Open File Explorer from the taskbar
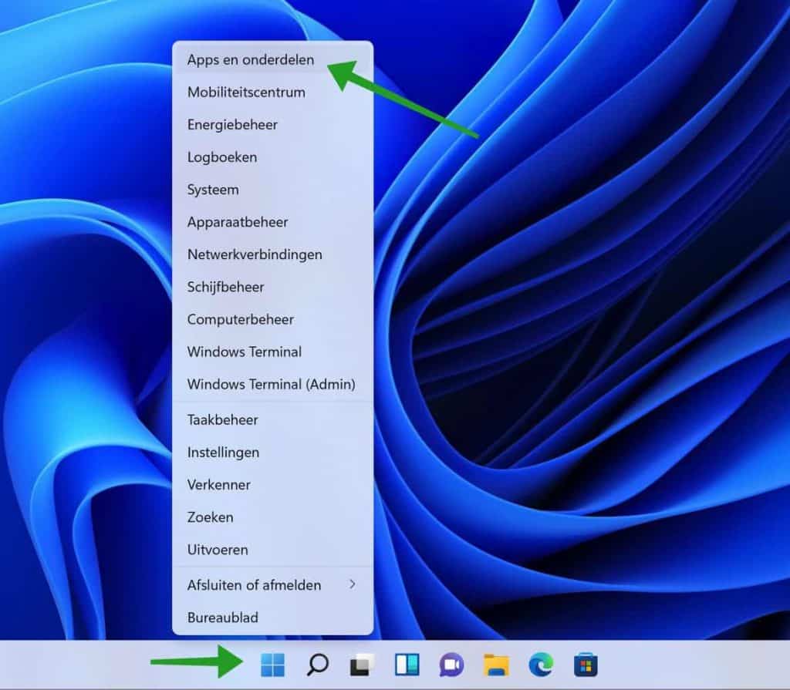Image resolution: width=790 pixels, height=690 pixels. pyautogui.click(x=496, y=665)
